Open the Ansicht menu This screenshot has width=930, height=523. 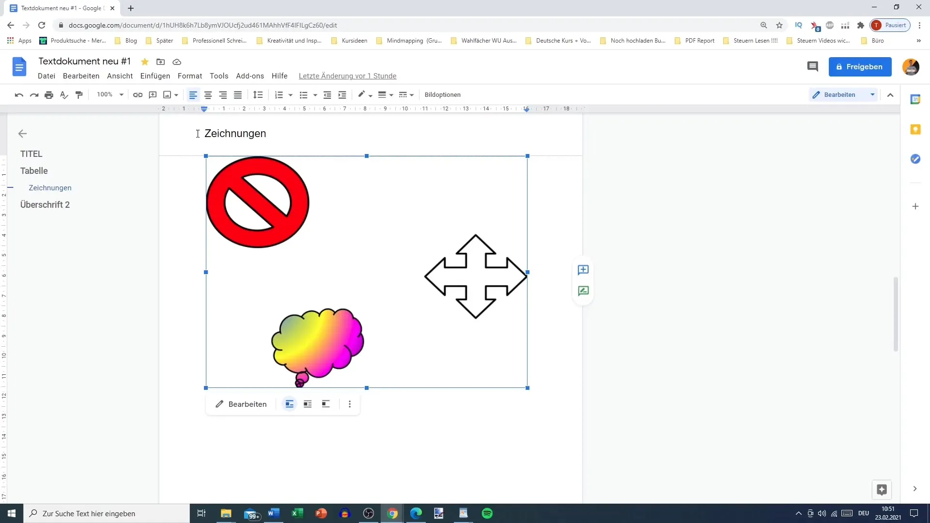[x=120, y=76]
